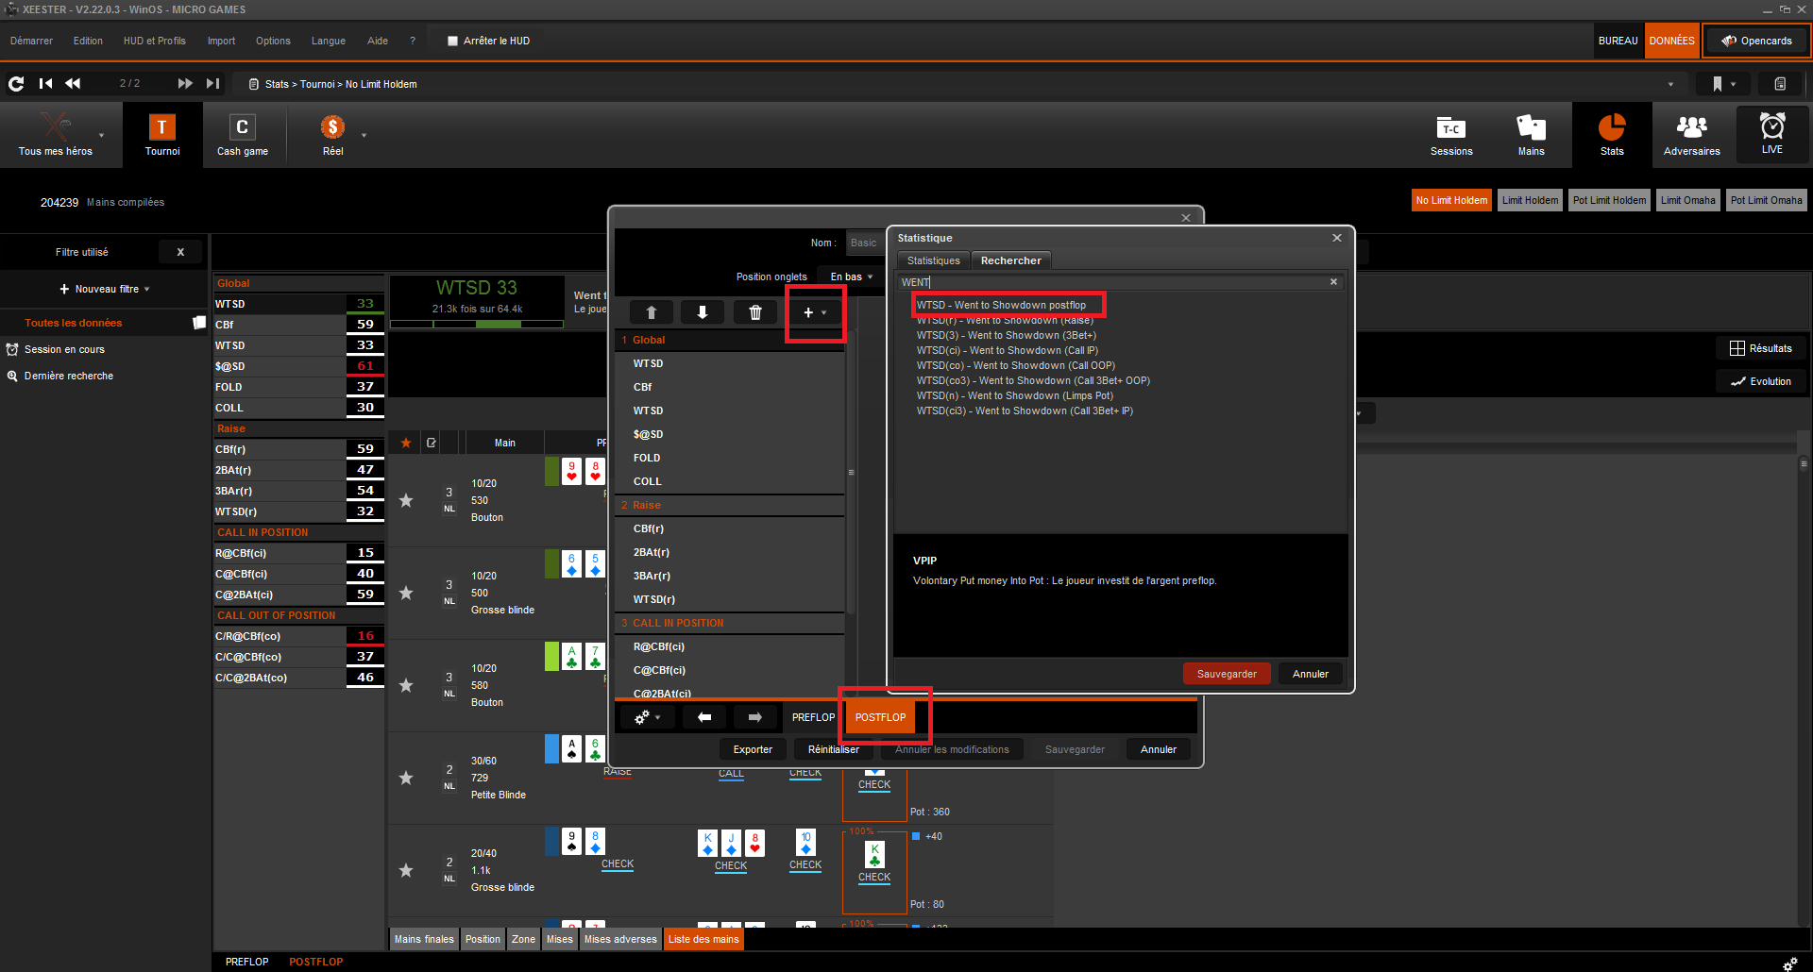Expand the Nouveau filtre dropdown
1813x972 pixels.
104,289
